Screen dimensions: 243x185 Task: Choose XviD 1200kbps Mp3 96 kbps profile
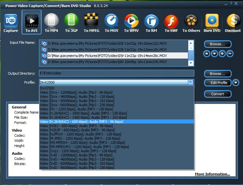tap(117, 155)
